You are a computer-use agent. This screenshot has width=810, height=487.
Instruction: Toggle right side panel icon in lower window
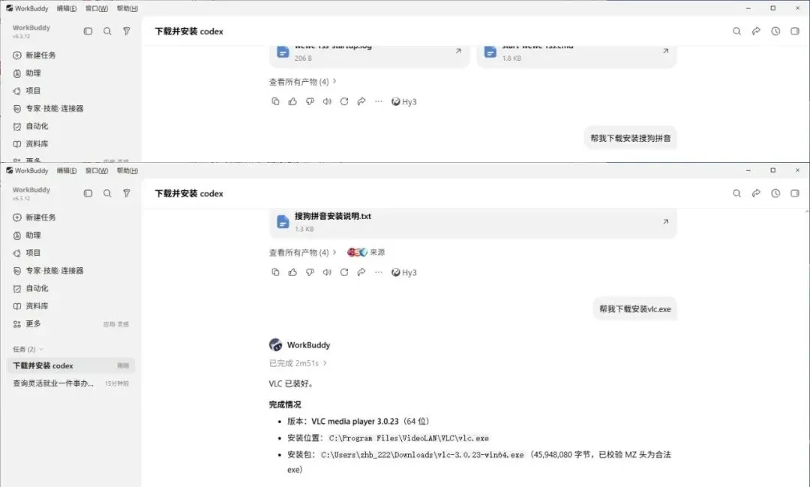[x=795, y=194]
